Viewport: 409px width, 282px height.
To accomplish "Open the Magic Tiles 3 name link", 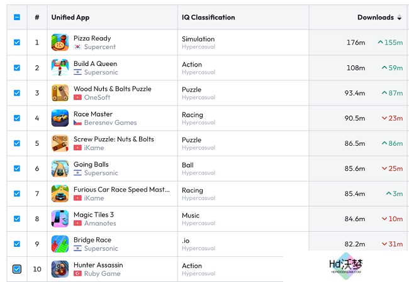I will point(94,215).
